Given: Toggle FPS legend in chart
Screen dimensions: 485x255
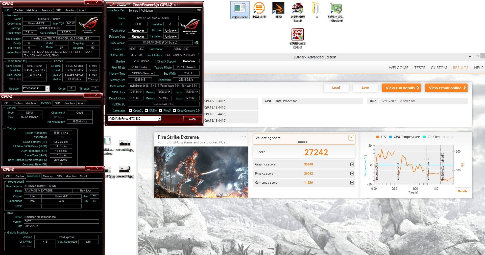Looking at the screenshot, I should coord(381,137).
